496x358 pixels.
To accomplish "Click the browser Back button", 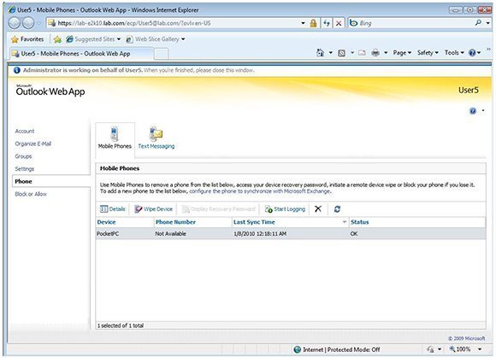I will click(15, 23).
